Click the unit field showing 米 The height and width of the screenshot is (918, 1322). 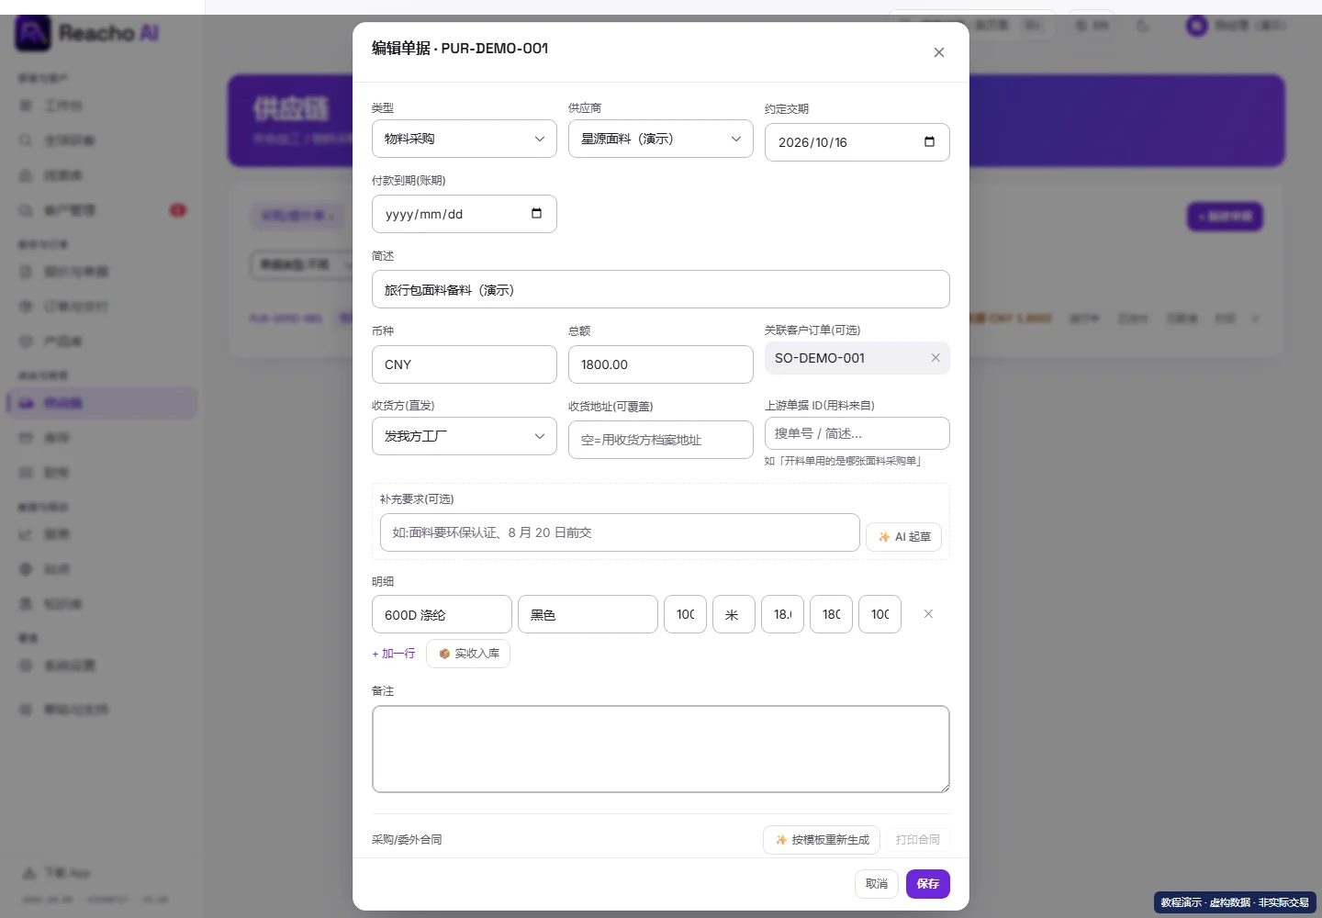point(734,614)
